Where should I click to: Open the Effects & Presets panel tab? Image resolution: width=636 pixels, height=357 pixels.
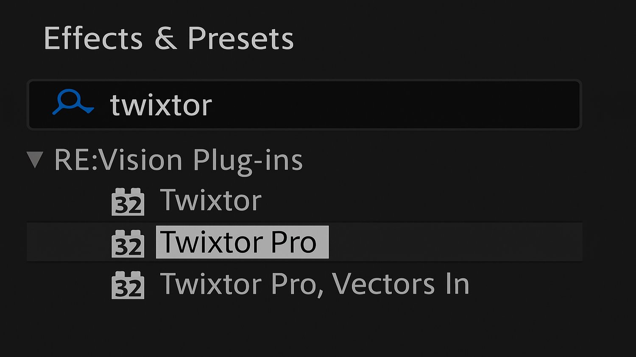pos(168,39)
